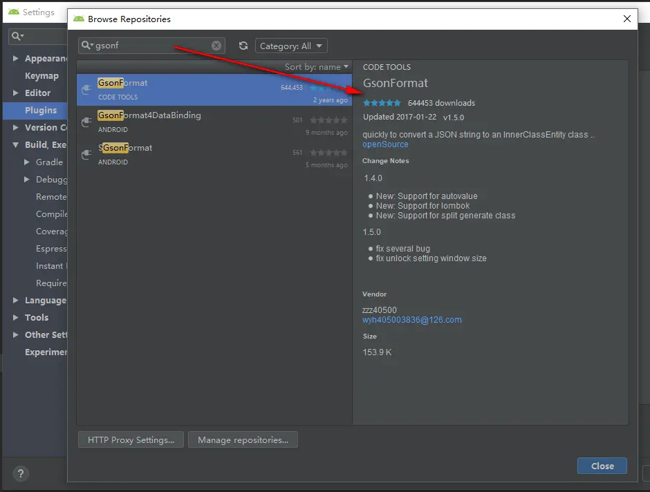The width and height of the screenshot is (650, 492).
Task: Click the wyh405003836@126.com email link
Action: pyautogui.click(x=412, y=320)
